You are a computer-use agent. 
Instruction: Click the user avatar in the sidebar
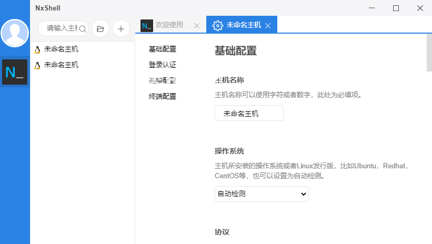[15, 33]
